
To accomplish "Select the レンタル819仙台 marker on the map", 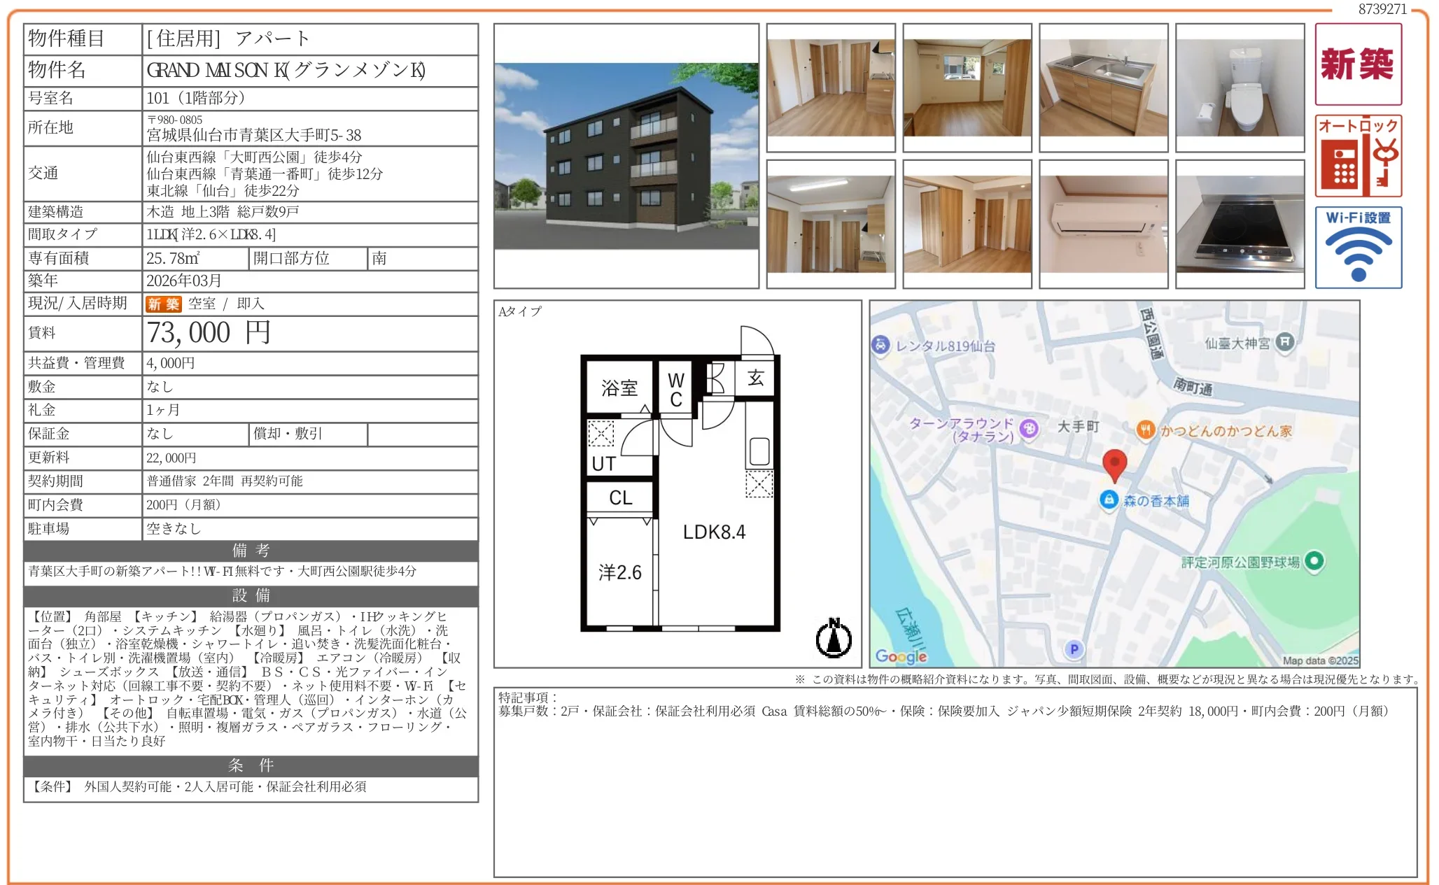I will click(x=880, y=344).
